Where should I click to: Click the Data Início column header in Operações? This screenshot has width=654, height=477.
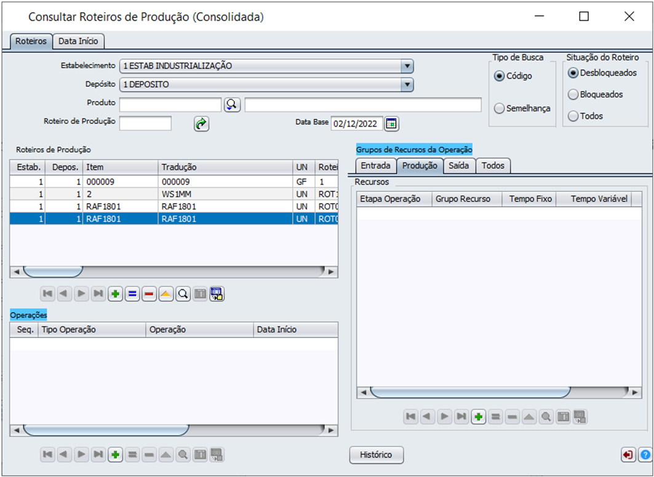point(295,330)
